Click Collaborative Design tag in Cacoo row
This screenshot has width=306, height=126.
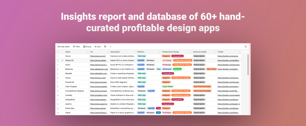(x=181, y=78)
